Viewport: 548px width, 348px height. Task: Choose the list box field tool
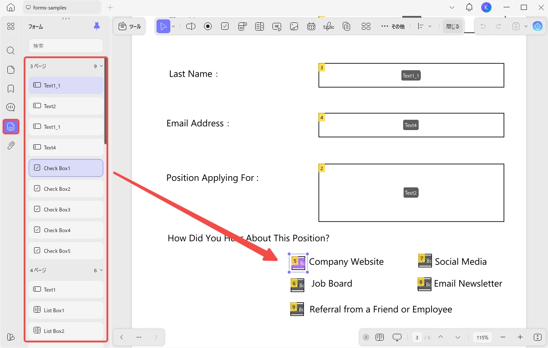click(x=260, y=26)
